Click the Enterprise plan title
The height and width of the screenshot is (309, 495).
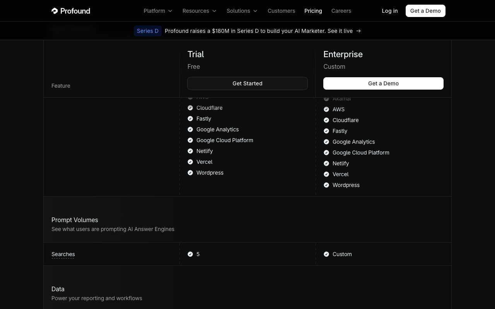pos(343,54)
